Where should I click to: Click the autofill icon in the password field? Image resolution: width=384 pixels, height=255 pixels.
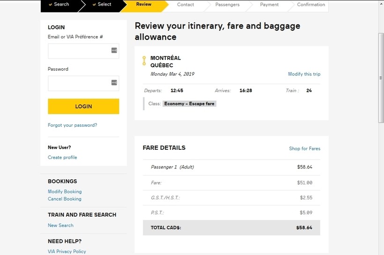click(114, 83)
